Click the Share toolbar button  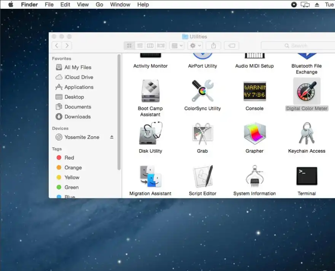214,46
